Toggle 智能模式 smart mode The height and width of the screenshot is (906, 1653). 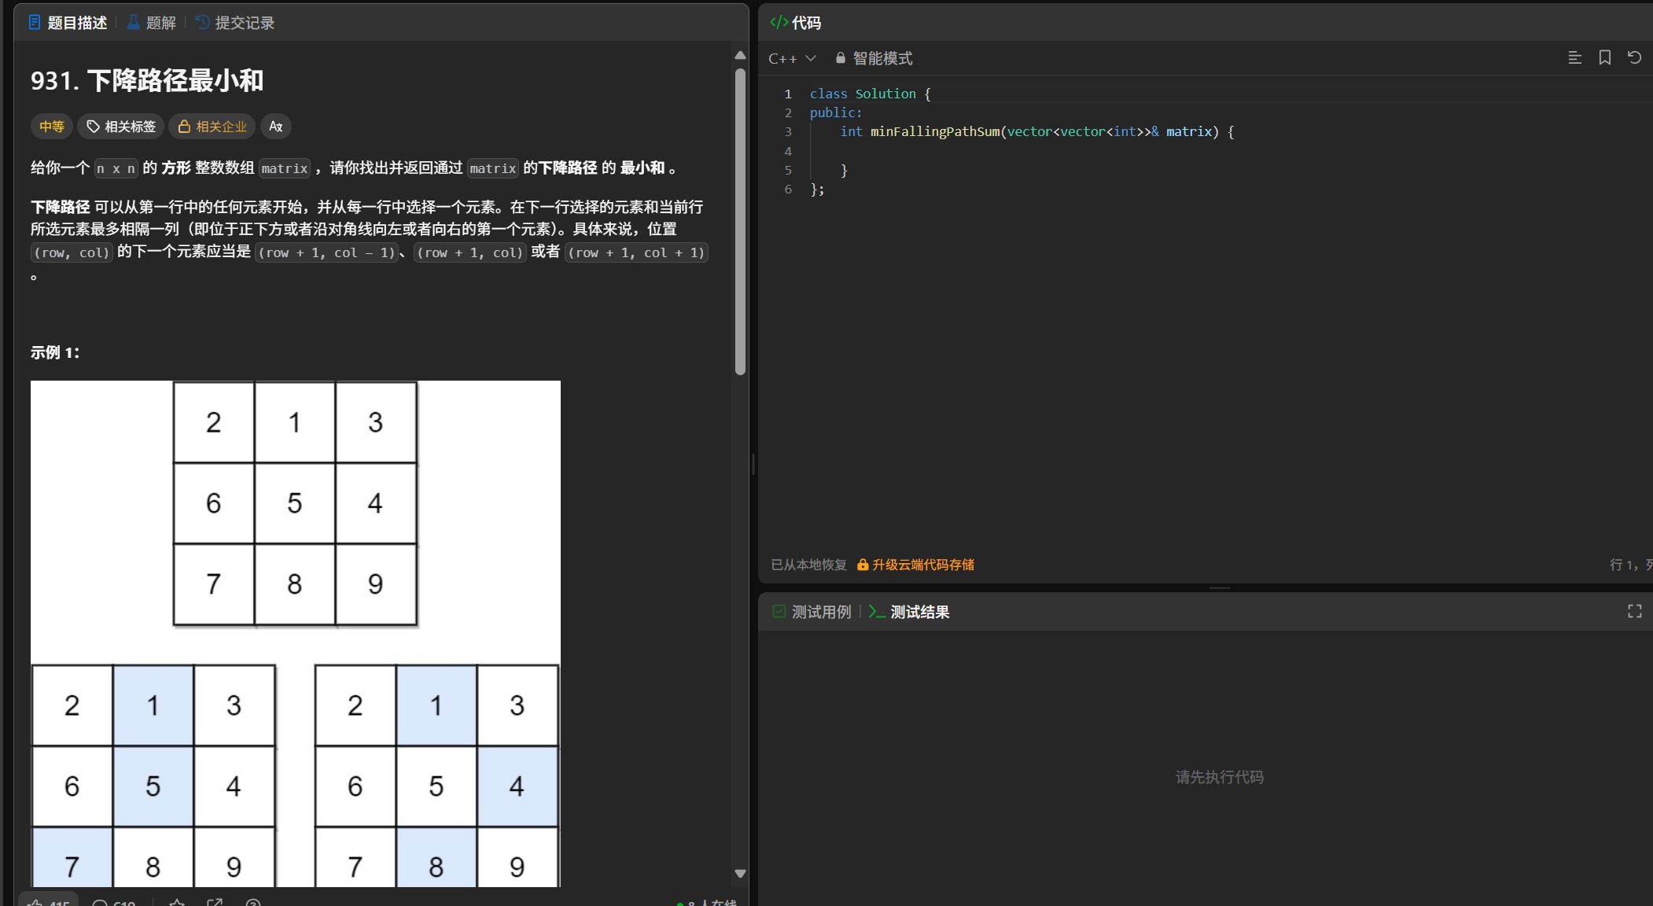pyautogui.click(x=874, y=58)
